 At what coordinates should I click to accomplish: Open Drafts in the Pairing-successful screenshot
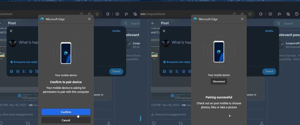tap(269, 31)
